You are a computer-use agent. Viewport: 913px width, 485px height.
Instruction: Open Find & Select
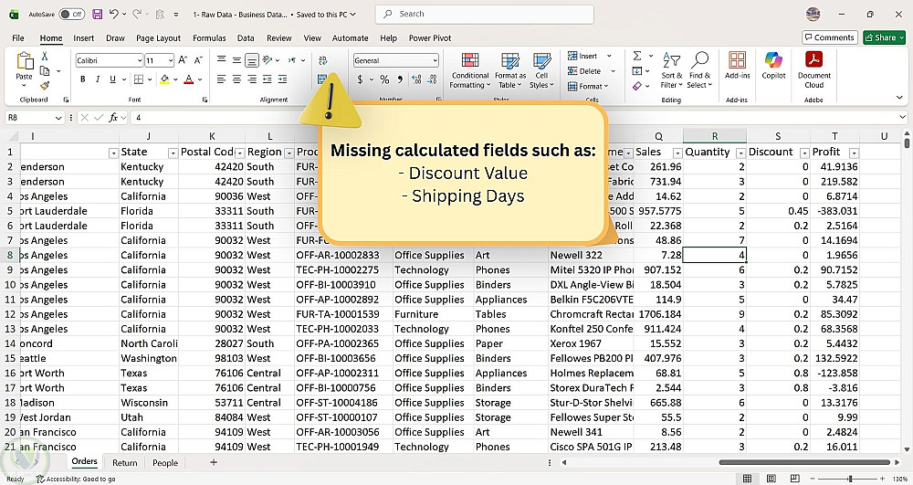tap(699, 70)
